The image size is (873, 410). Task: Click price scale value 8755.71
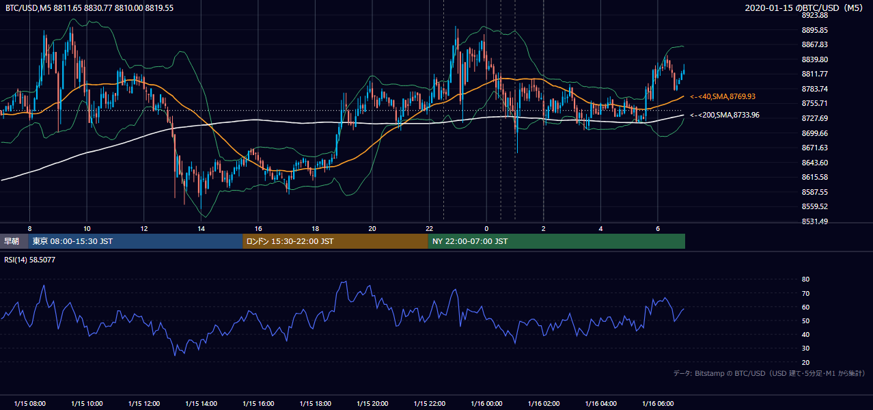(814, 103)
